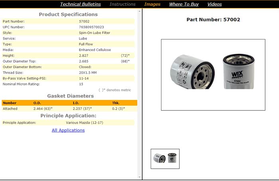Click the Lube service value
The width and height of the screenshot is (279, 181).
pyautogui.click(x=83, y=38)
